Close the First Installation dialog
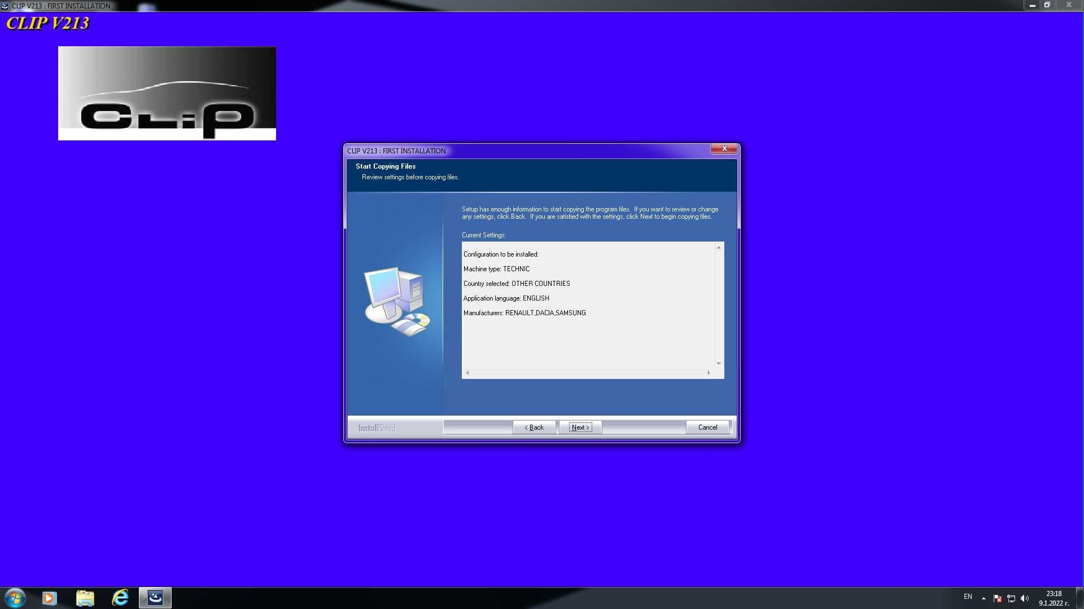Viewport: 1084px width, 609px height. tap(724, 149)
